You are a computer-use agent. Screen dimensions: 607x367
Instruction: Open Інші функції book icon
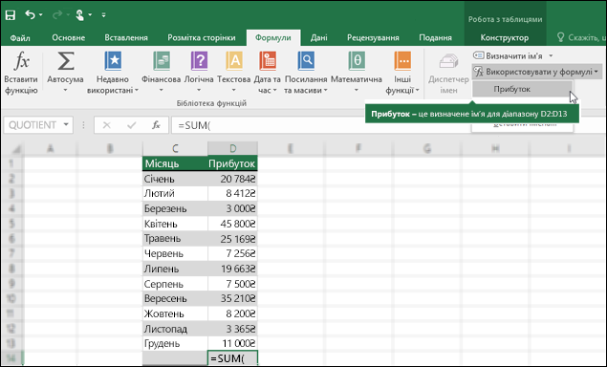[402, 61]
